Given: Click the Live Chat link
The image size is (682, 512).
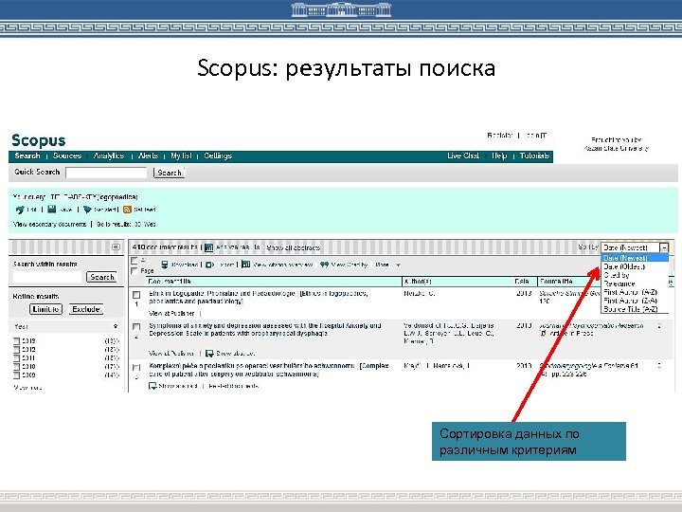Looking at the screenshot, I should click(x=463, y=155).
